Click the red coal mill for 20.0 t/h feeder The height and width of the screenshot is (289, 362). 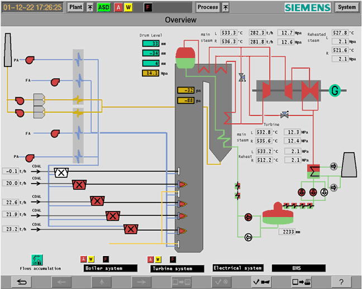click(79, 185)
